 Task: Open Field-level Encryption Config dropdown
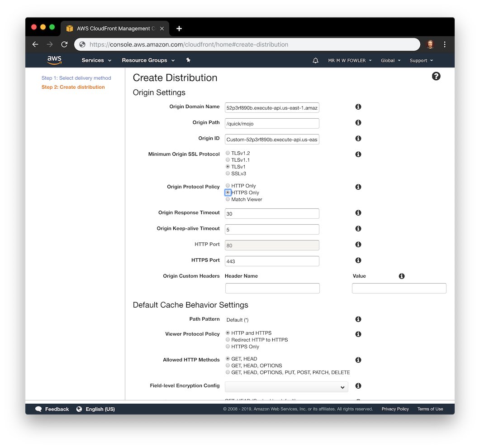coord(286,387)
